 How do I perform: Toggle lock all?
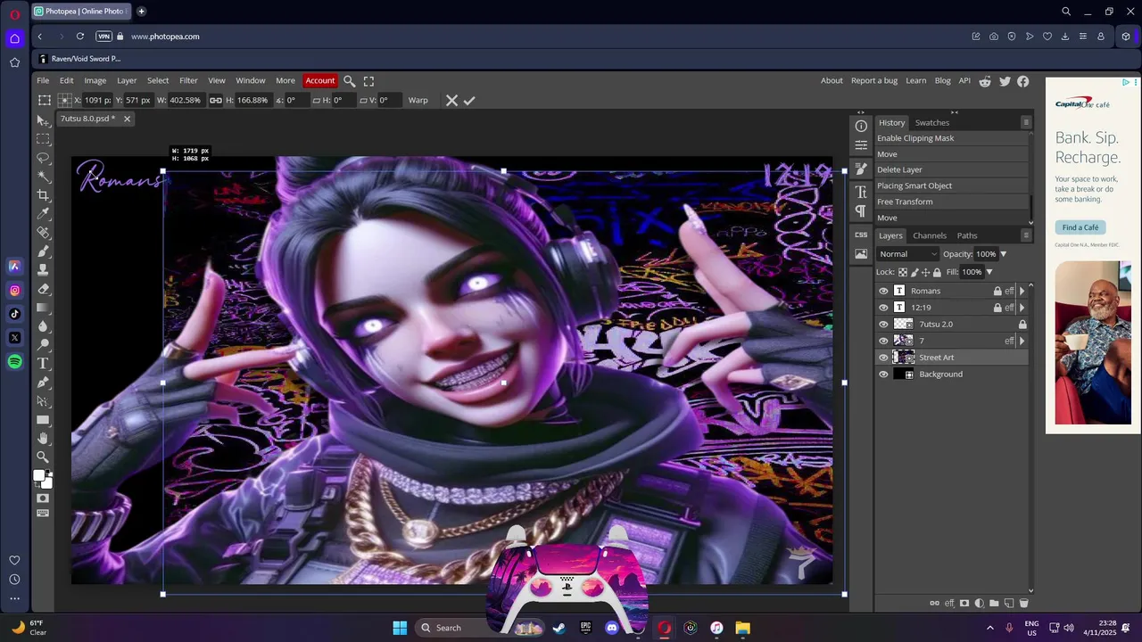click(937, 272)
